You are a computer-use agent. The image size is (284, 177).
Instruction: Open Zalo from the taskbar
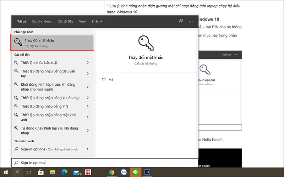[124, 172]
